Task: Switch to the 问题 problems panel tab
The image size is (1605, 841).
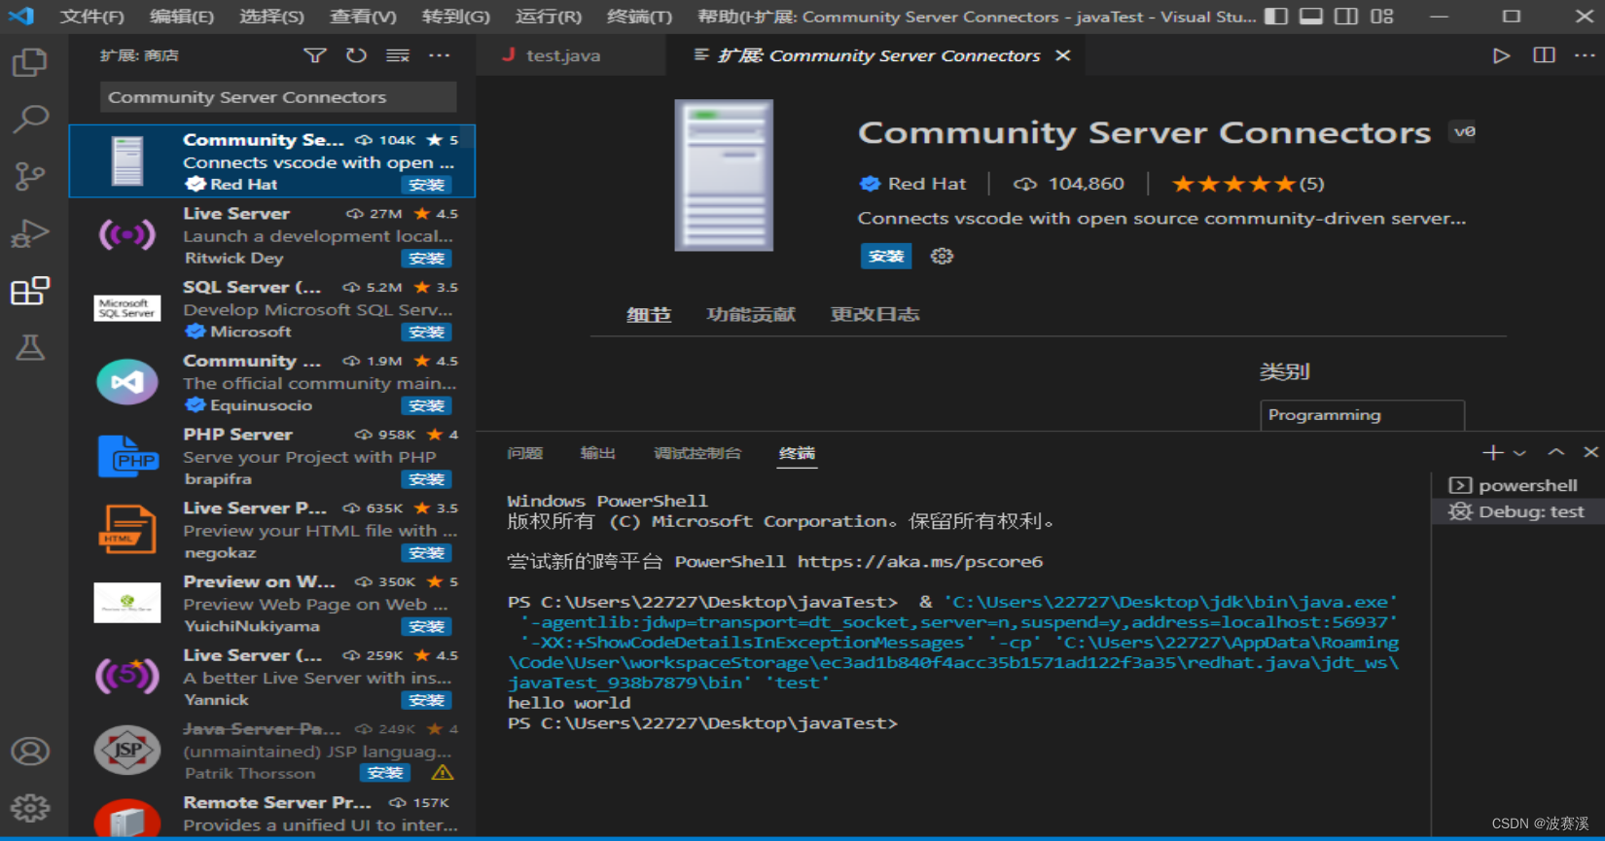Action: [525, 453]
